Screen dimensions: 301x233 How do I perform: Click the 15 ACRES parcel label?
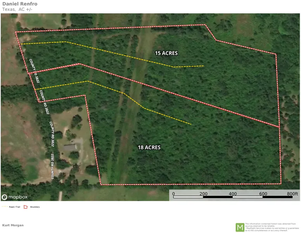[166, 53]
